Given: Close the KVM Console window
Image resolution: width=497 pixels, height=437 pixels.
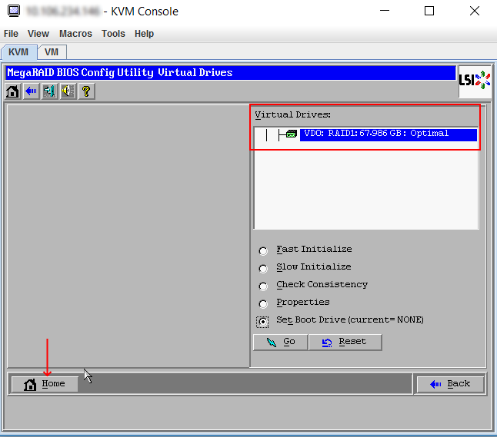Looking at the screenshot, I should 475,11.
